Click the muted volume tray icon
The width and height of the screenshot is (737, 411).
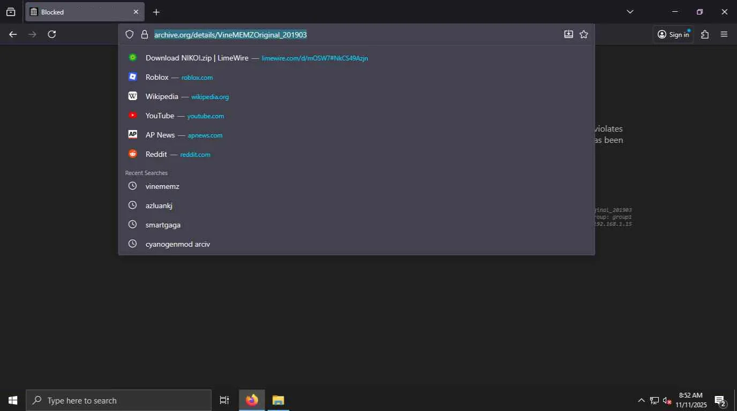tap(667, 400)
